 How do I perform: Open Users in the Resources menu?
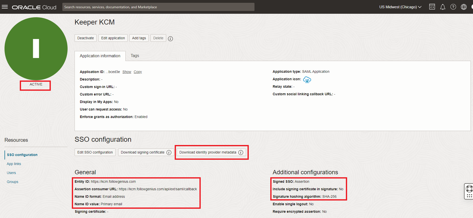point(11,173)
